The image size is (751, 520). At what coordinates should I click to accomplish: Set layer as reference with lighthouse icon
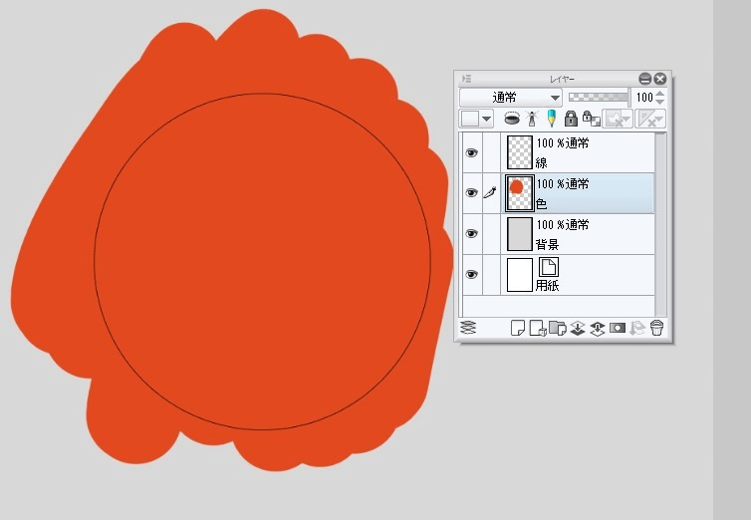click(x=533, y=119)
